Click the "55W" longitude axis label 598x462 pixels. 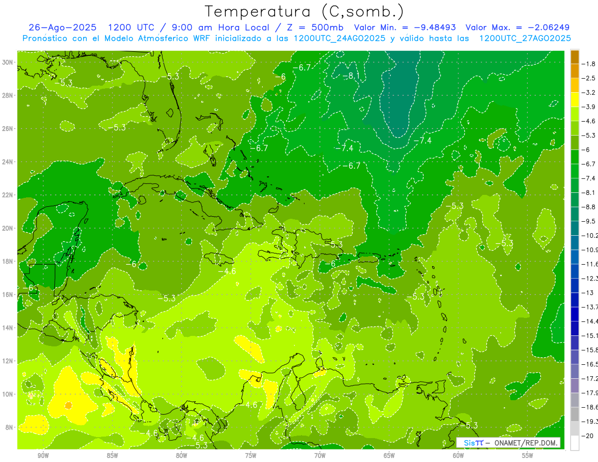[528, 456]
